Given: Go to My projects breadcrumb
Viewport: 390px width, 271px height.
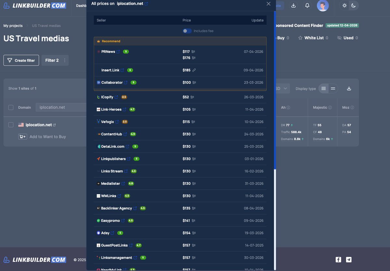Looking at the screenshot, I should click(x=13, y=26).
